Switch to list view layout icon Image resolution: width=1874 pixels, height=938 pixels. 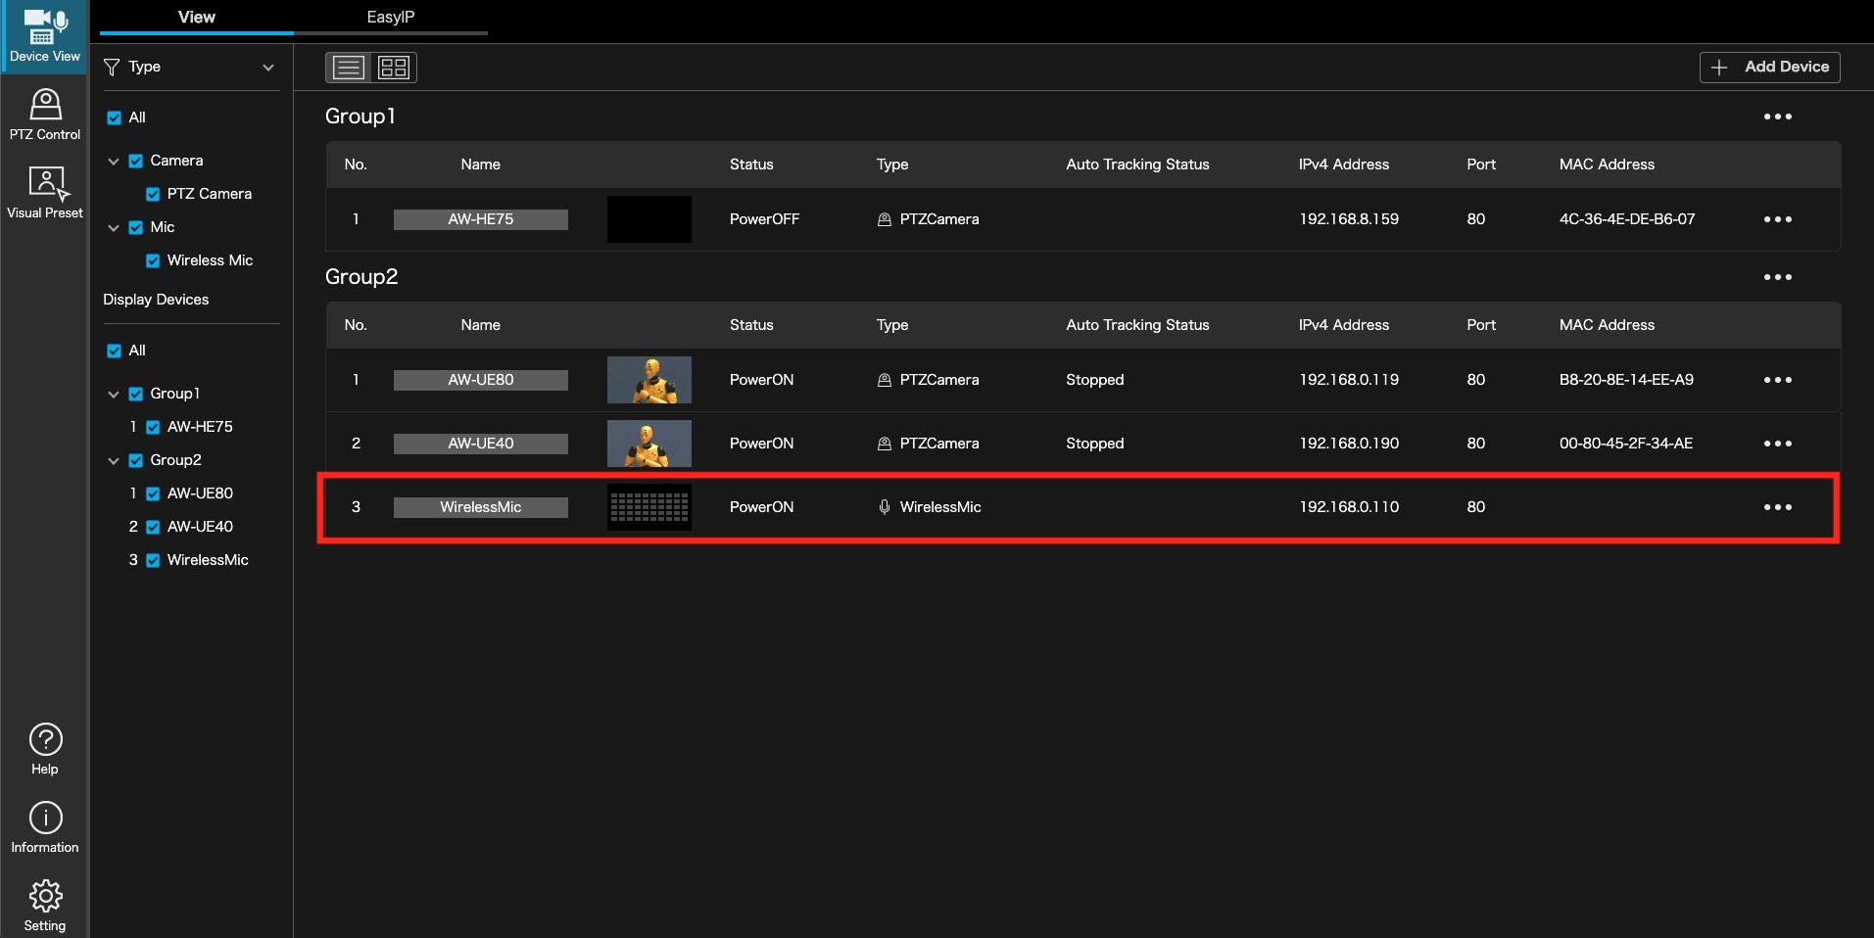pos(348,68)
